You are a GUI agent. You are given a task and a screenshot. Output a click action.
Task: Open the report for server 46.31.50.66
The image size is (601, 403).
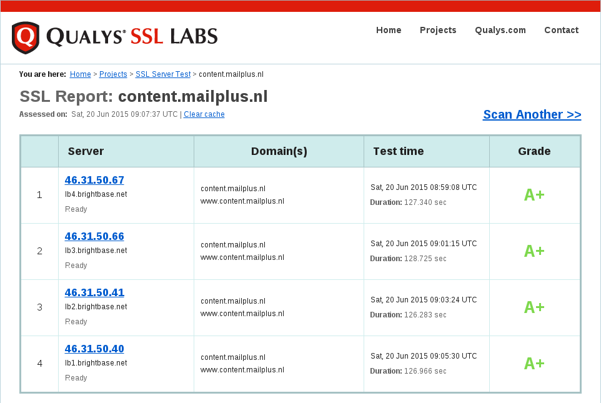click(x=94, y=236)
